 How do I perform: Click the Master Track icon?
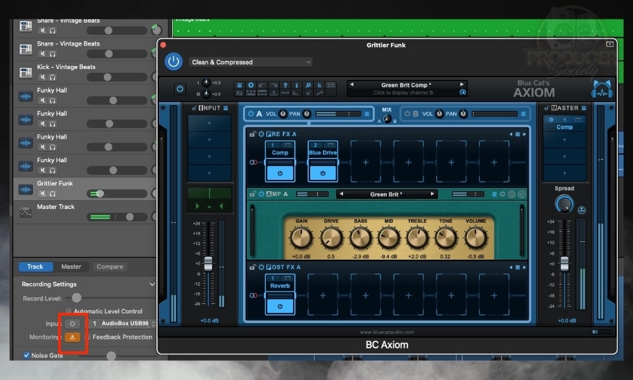click(x=25, y=212)
